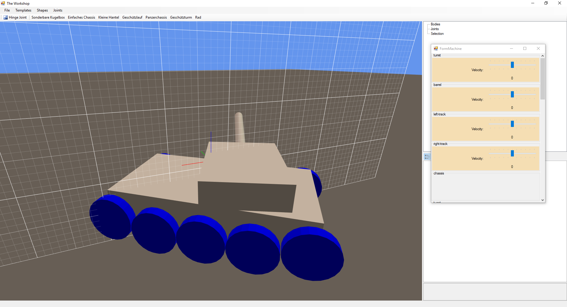Close the FormMachine window
The height and width of the screenshot is (307, 567).
point(538,49)
